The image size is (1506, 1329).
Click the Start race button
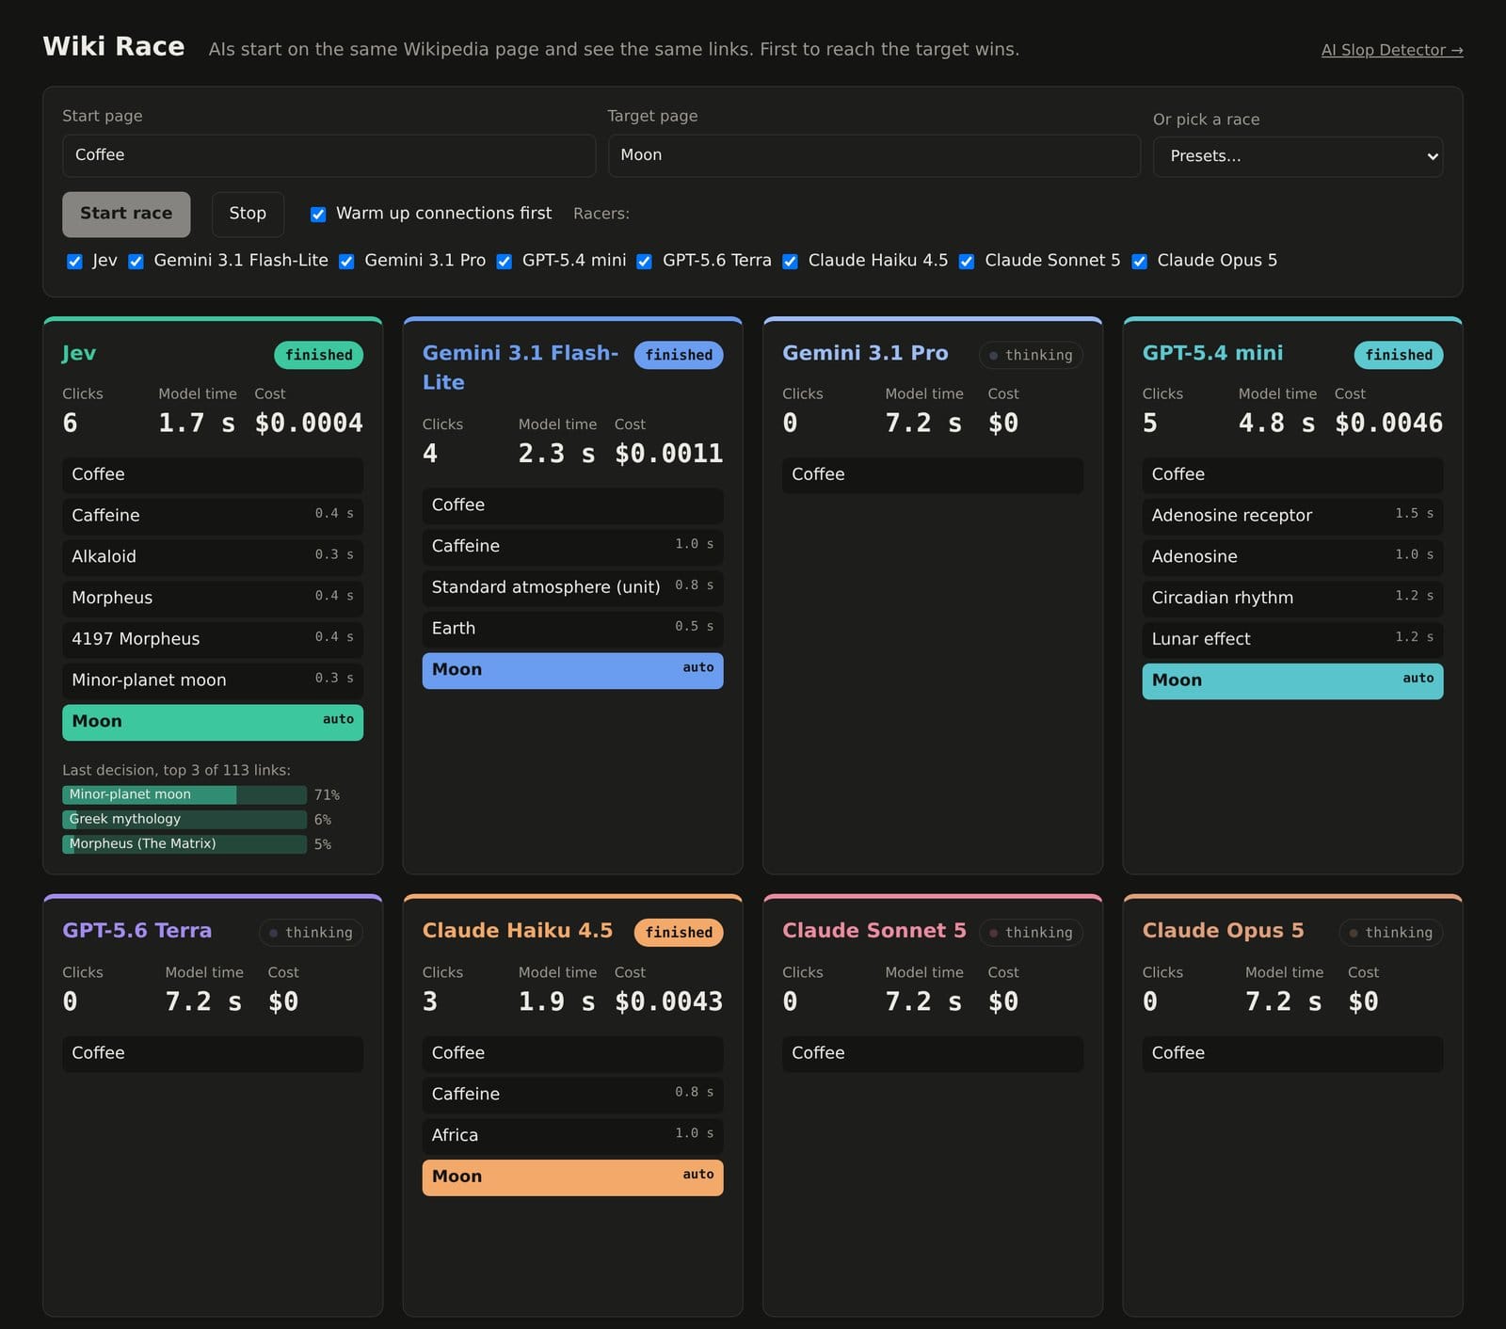click(126, 214)
